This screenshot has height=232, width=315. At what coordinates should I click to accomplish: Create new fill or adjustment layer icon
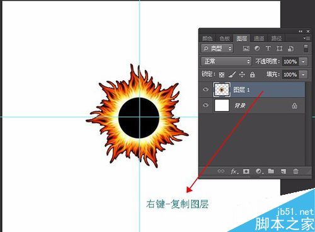point(259,171)
